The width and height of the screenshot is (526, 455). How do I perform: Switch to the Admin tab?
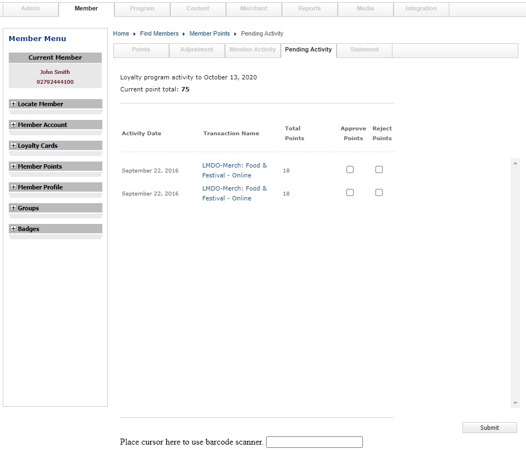pyautogui.click(x=30, y=8)
